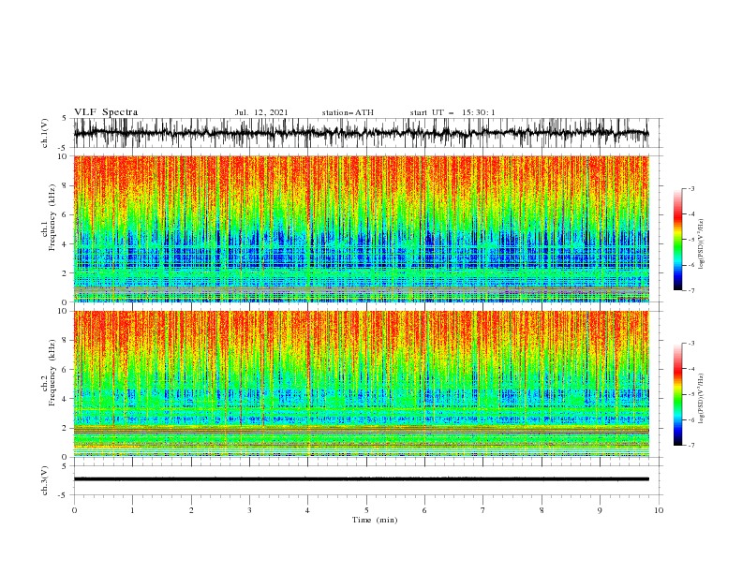The height and width of the screenshot is (573, 742).
Task: Click the upper color bar's "log(PSD)(V²/Hz)" label
Action: pos(701,244)
